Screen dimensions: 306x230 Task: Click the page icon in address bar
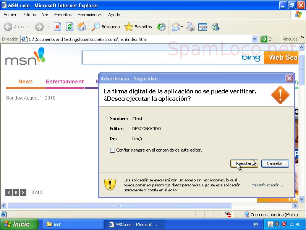pos(24,39)
